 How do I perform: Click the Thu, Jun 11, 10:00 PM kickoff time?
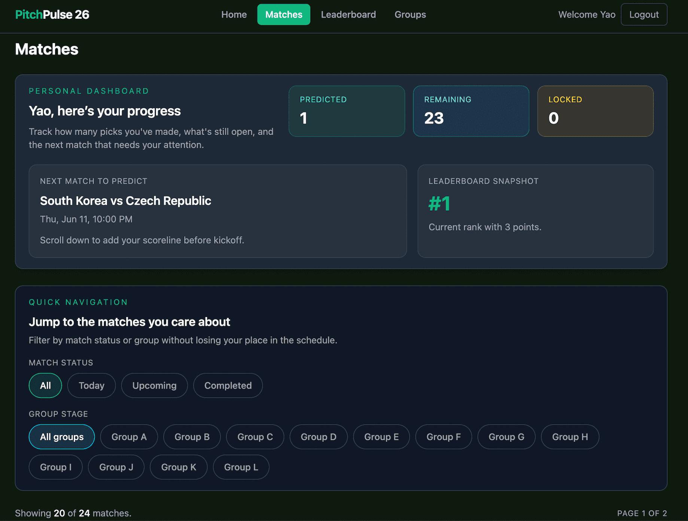(x=86, y=219)
